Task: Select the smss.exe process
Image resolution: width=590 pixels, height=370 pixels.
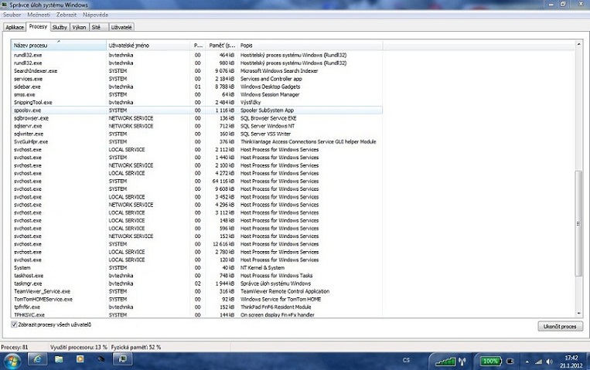Action: point(197,94)
